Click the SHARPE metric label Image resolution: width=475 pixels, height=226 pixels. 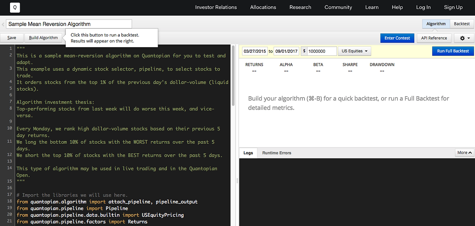coord(350,65)
